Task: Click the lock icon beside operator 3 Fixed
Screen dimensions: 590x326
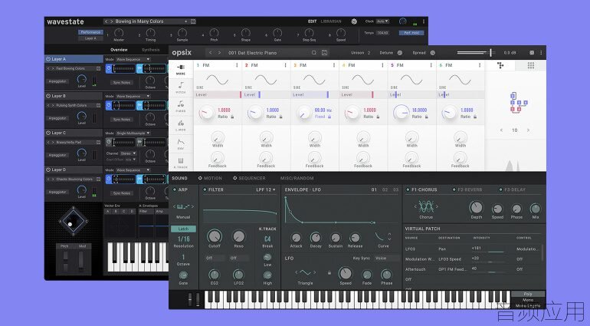Action: click(x=329, y=117)
